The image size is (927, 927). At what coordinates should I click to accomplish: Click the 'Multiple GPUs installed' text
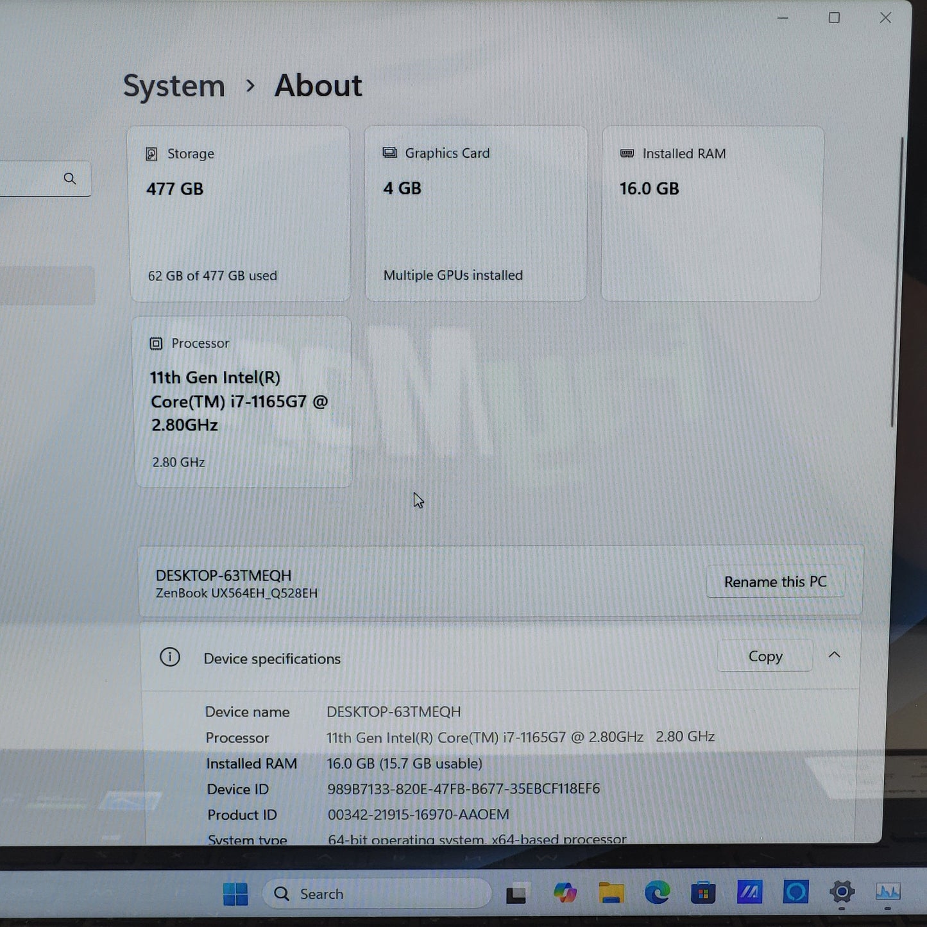(453, 275)
